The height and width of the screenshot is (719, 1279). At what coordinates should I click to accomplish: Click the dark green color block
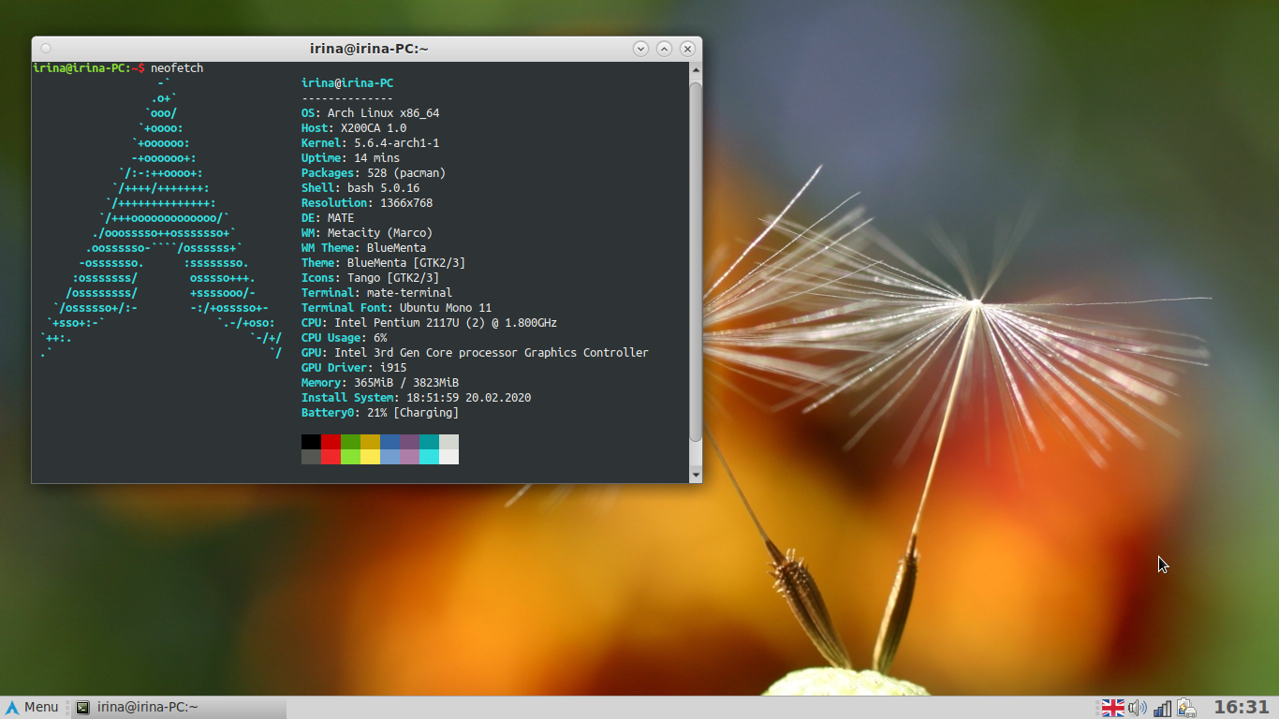[x=350, y=442]
